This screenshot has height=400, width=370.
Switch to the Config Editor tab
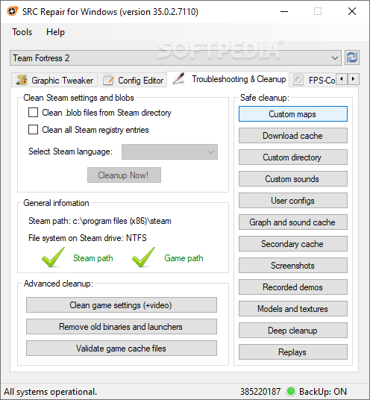[133, 80]
